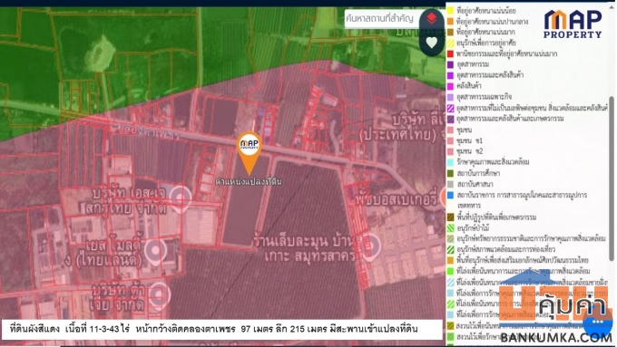Click the heart favorite icon
This screenshot has width=617, height=347.
tap(431, 43)
